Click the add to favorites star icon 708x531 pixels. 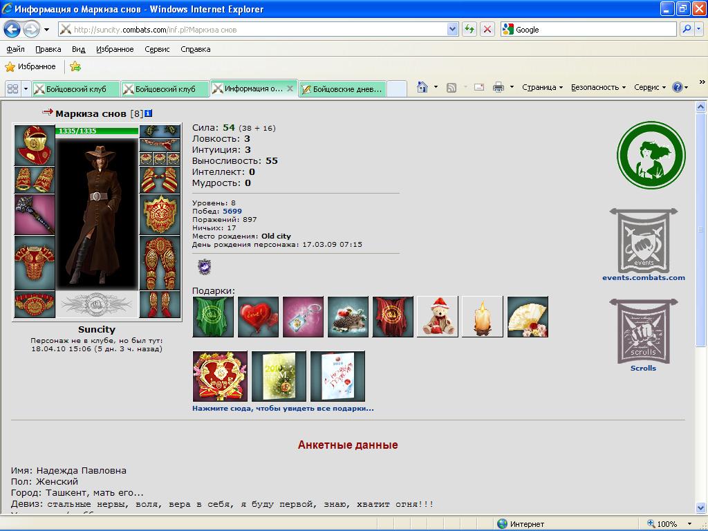pos(75,67)
